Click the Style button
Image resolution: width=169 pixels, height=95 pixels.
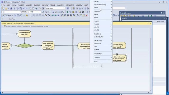pyautogui.click(x=8, y=15)
